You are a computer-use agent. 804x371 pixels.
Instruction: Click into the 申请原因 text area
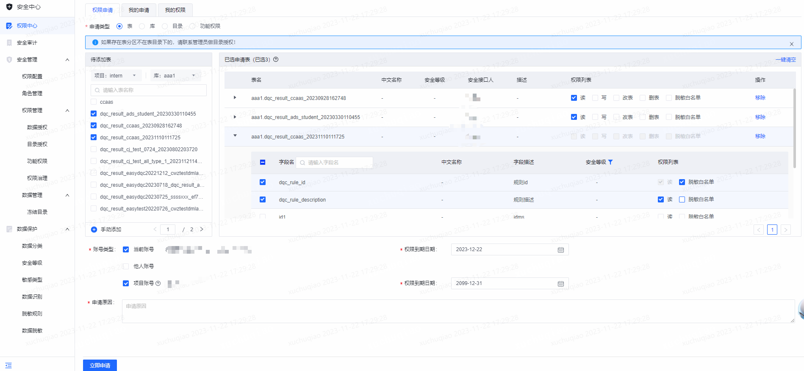458,311
